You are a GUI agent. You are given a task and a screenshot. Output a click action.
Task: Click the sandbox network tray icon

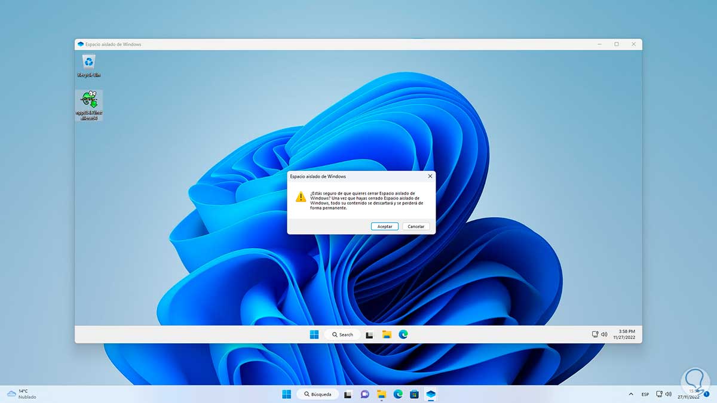595,334
